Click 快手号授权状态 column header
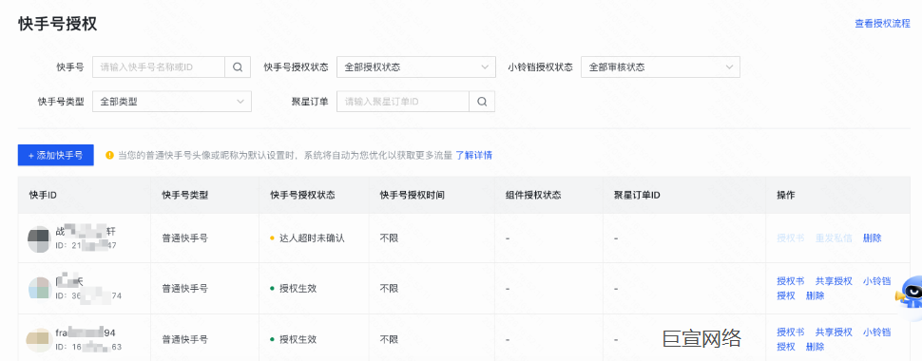 click(303, 195)
